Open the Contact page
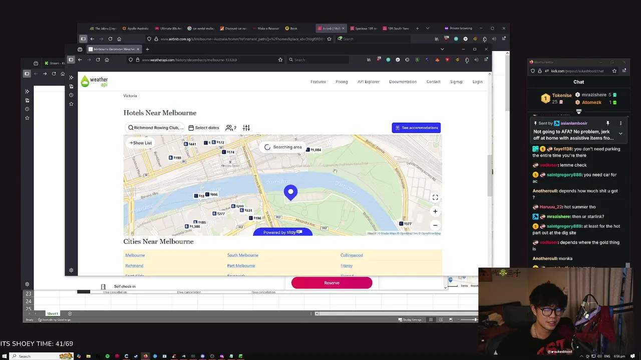The width and height of the screenshot is (641, 360). tap(433, 81)
